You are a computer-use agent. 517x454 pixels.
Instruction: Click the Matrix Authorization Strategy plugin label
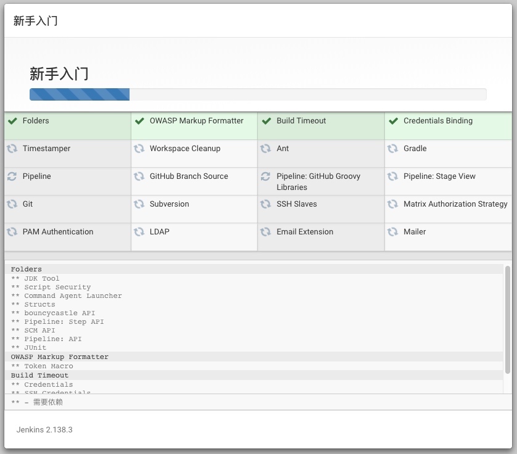click(455, 204)
